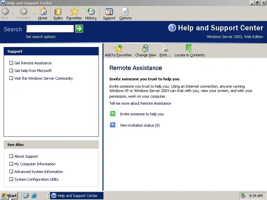Click bullet icon beside System Configuration Utility

click(11, 179)
